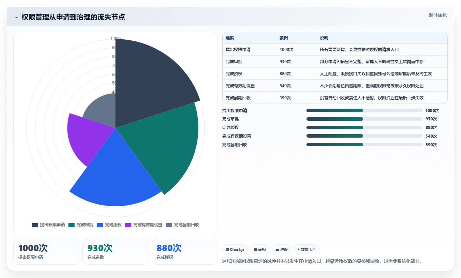Click the description starting 部分申请因信息不完整
Image resolution: width=461 pixels, height=278 pixels.
click(372, 62)
